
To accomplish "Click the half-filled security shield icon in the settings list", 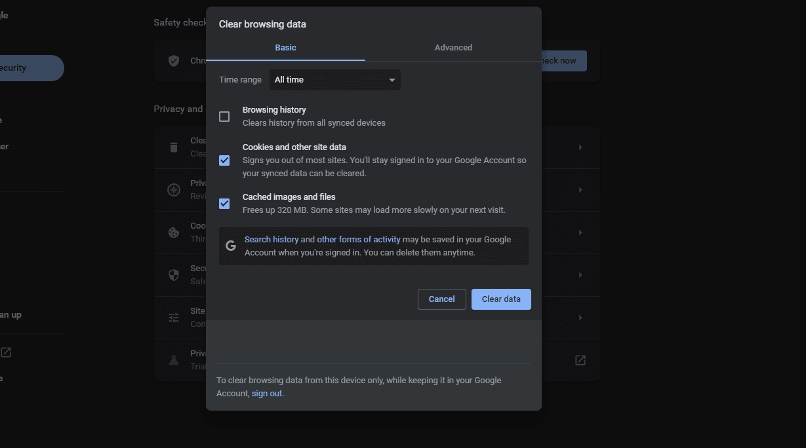I will (x=174, y=275).
